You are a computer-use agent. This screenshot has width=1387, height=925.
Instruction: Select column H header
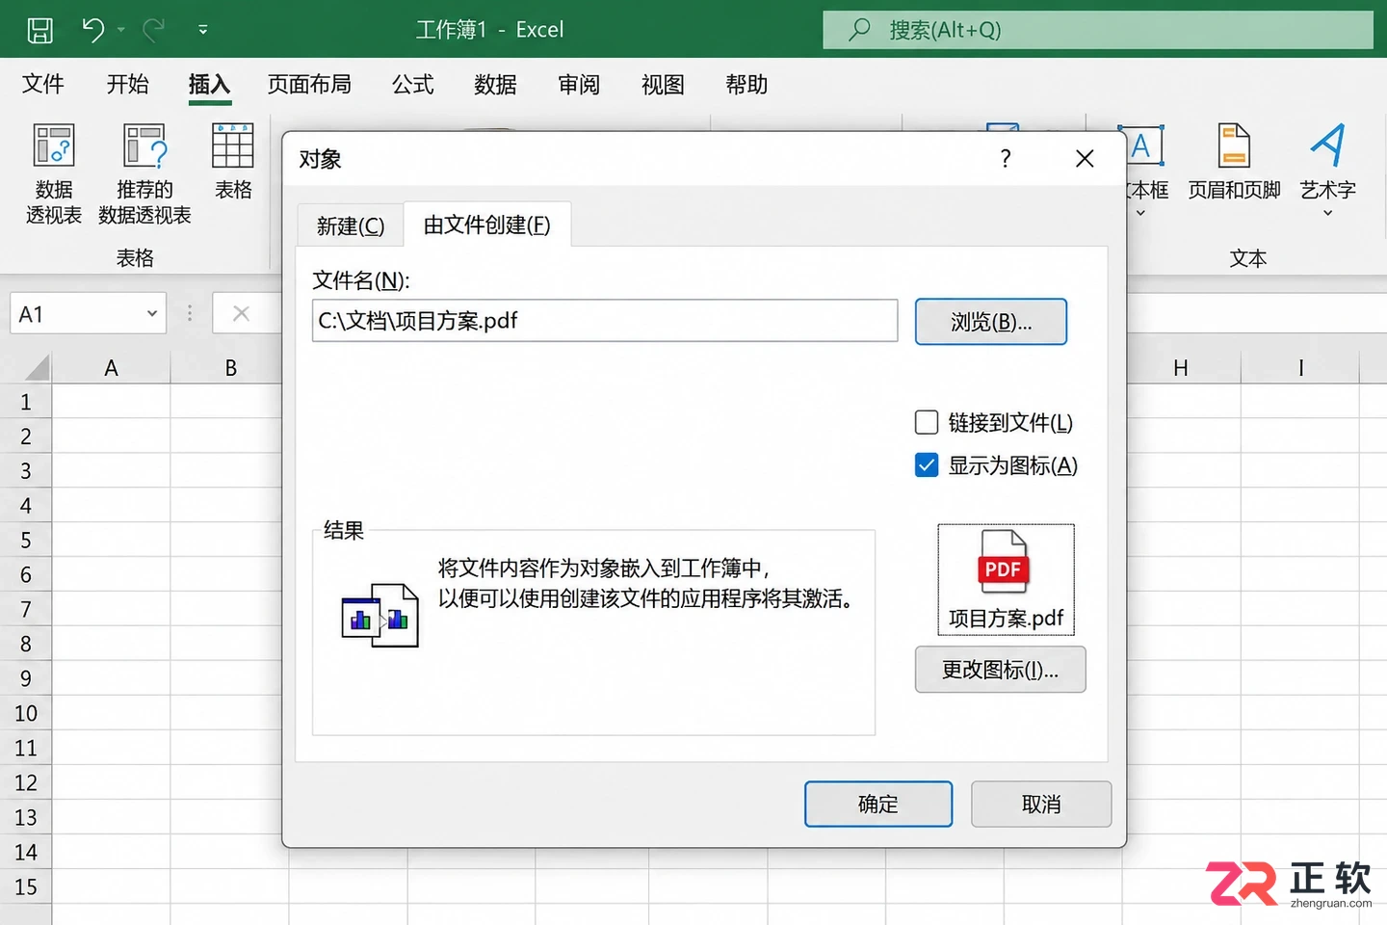pyautogui.click(x=1181, y=368)
